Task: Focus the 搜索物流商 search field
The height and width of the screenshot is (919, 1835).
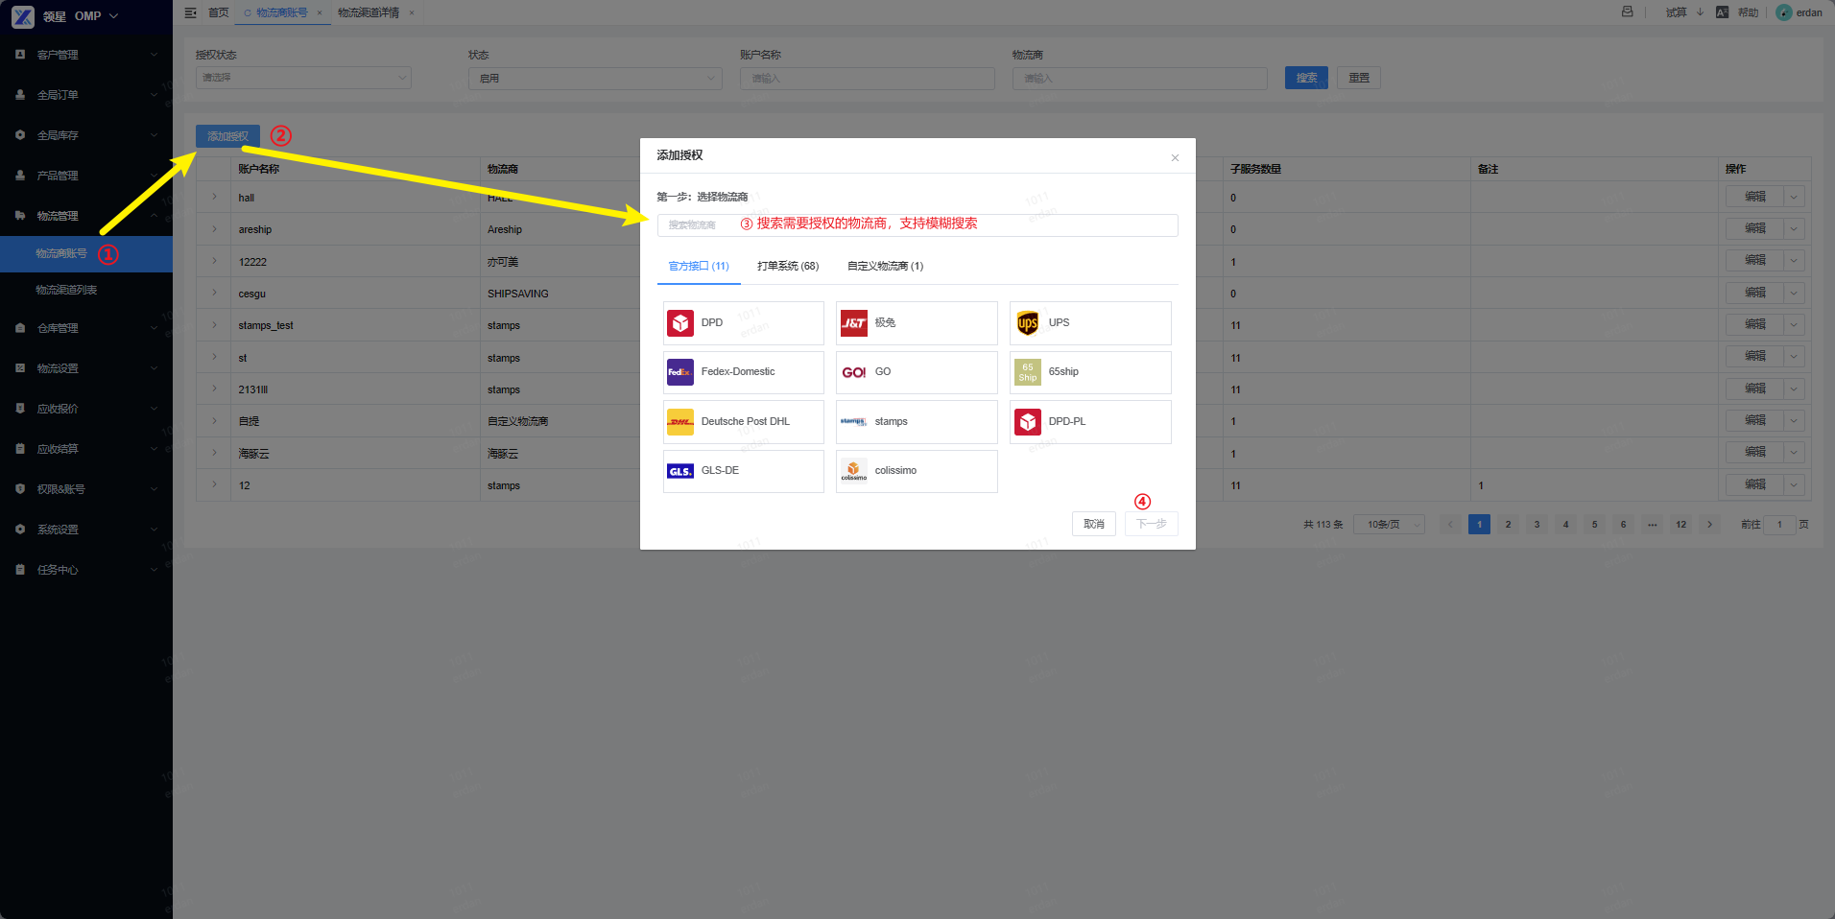Action: coord(917,224)
